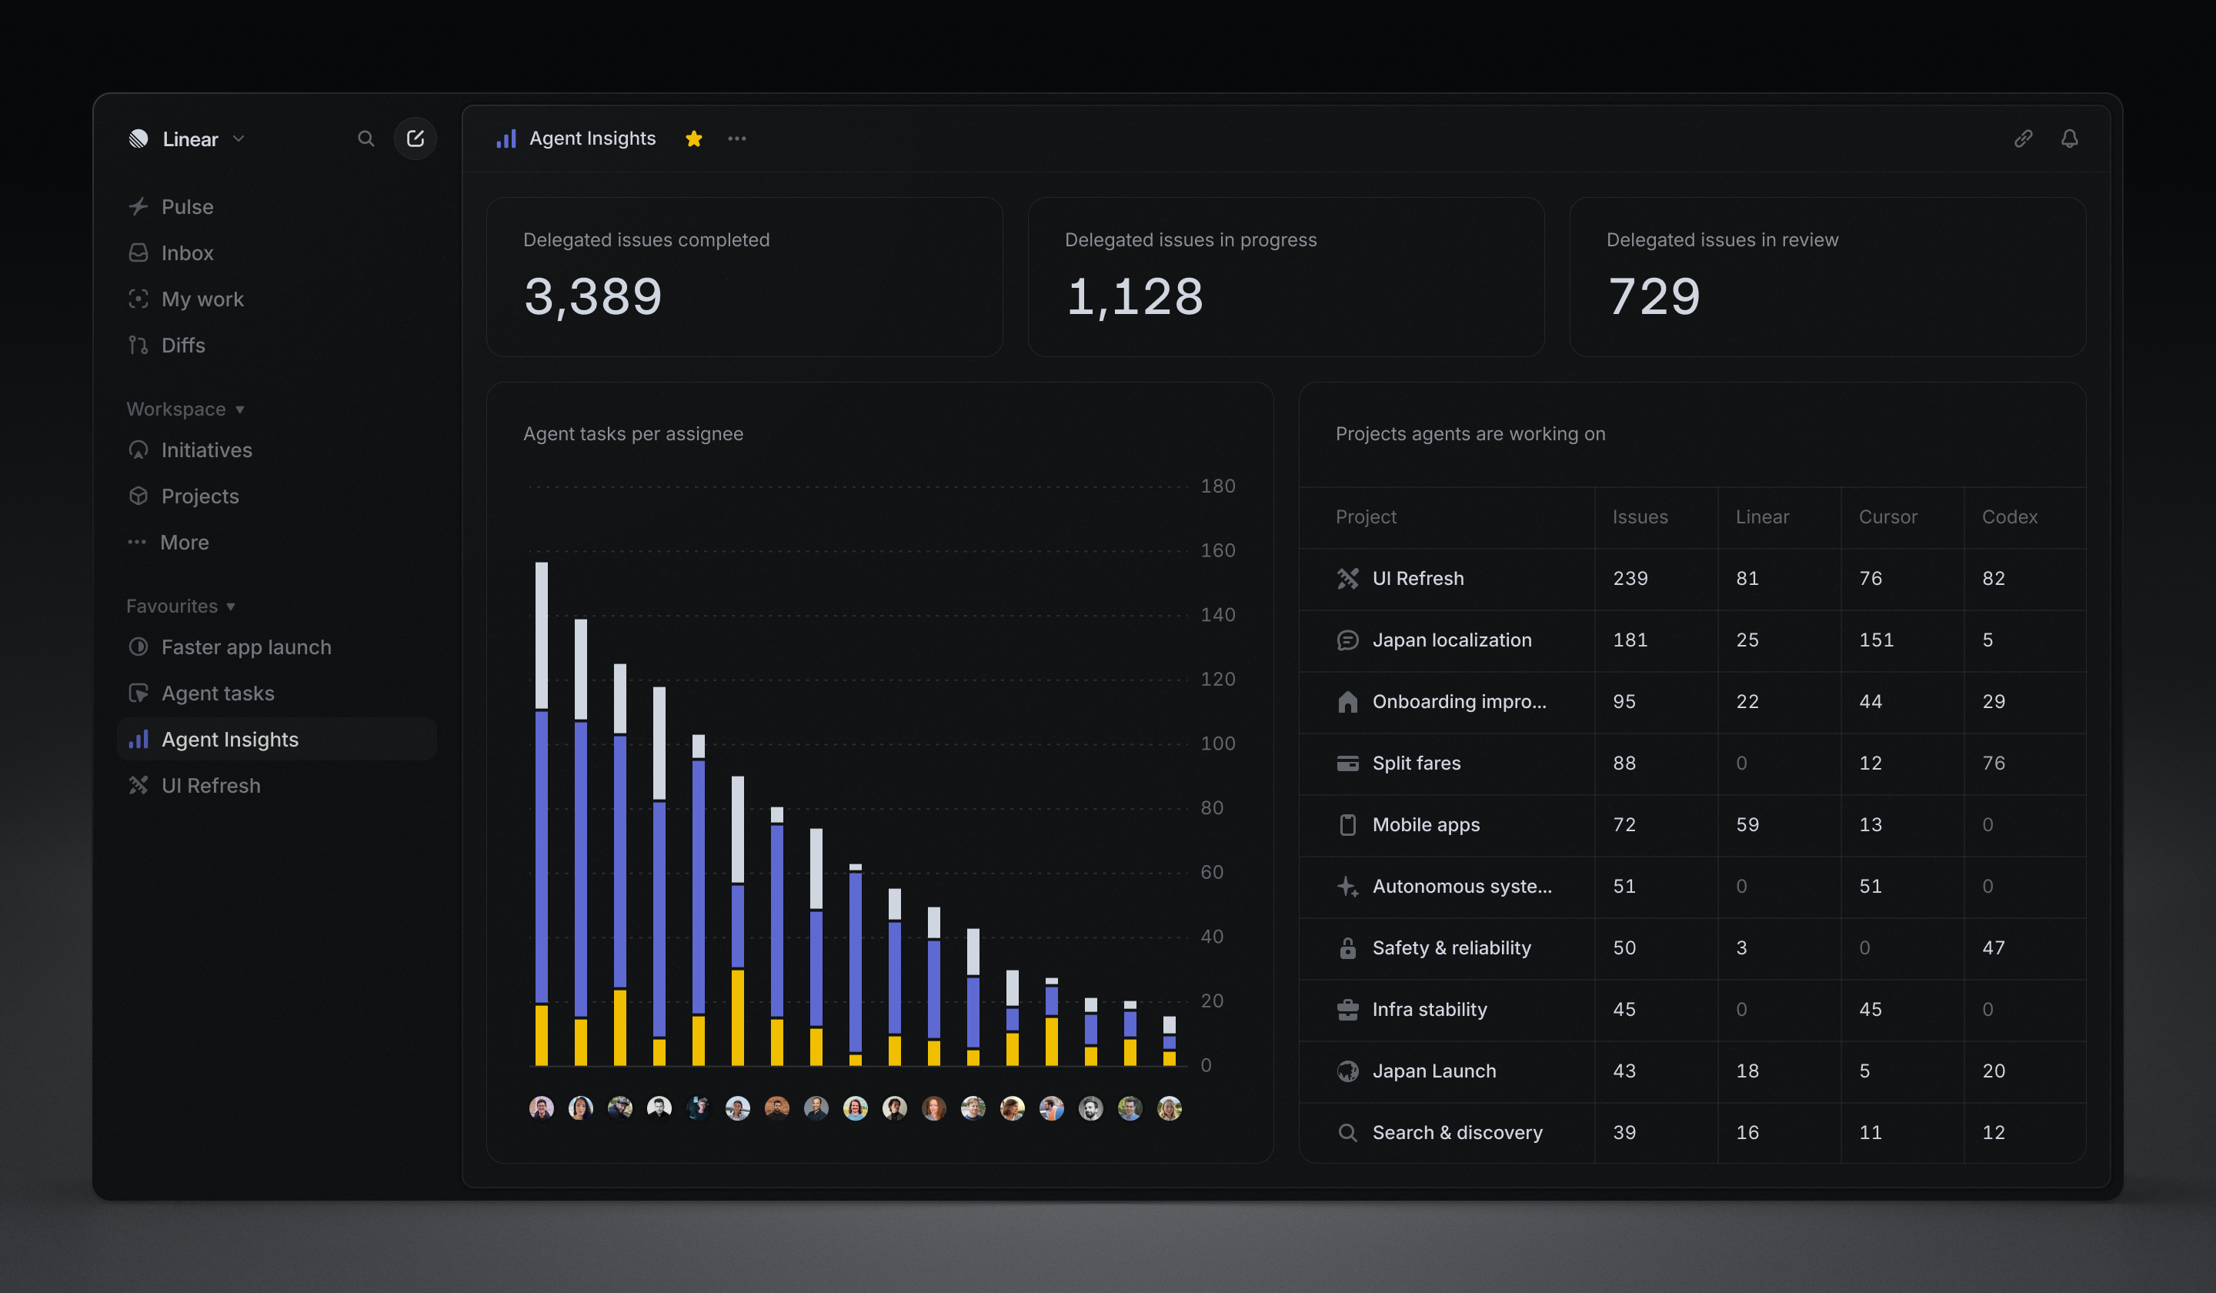Open the Mobile apps project link
Screen dimensions: 2216x1293
click(x=1426, y=825)
